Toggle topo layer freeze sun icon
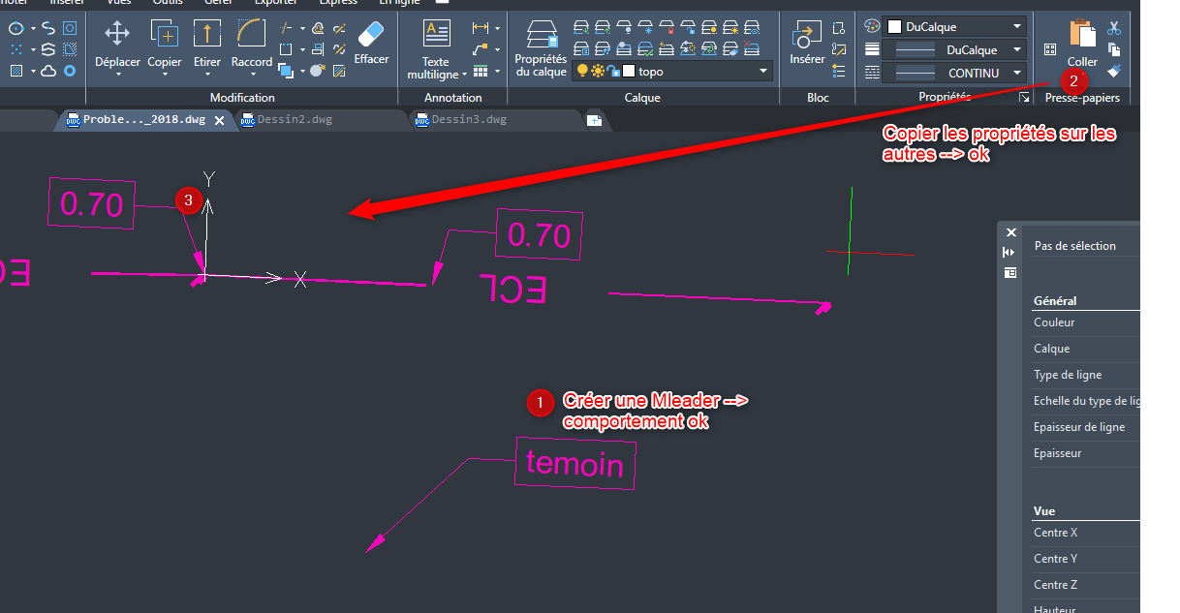Viewport: 1180px width, 613px height. pyautogui.click(x=597, y=71)
